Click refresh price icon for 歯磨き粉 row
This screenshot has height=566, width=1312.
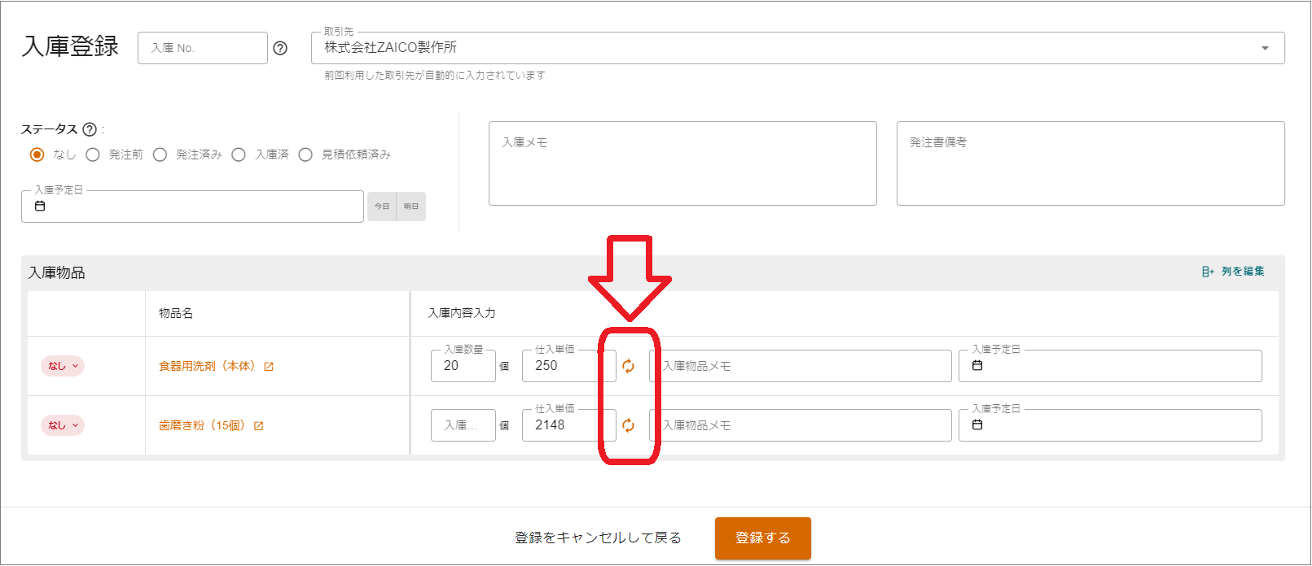pos(628,425)
